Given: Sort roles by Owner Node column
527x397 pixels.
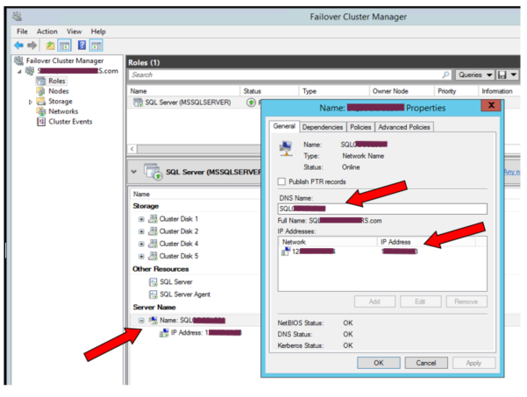Looking at the screenshot, I should tap(390, 91).
